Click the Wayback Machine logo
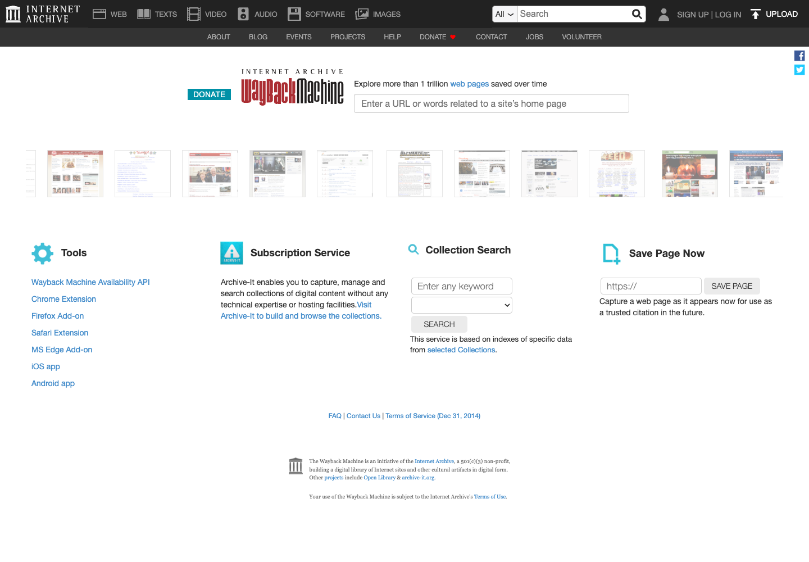The height and width of the screenshot is (562, 809). pos(293,87)
